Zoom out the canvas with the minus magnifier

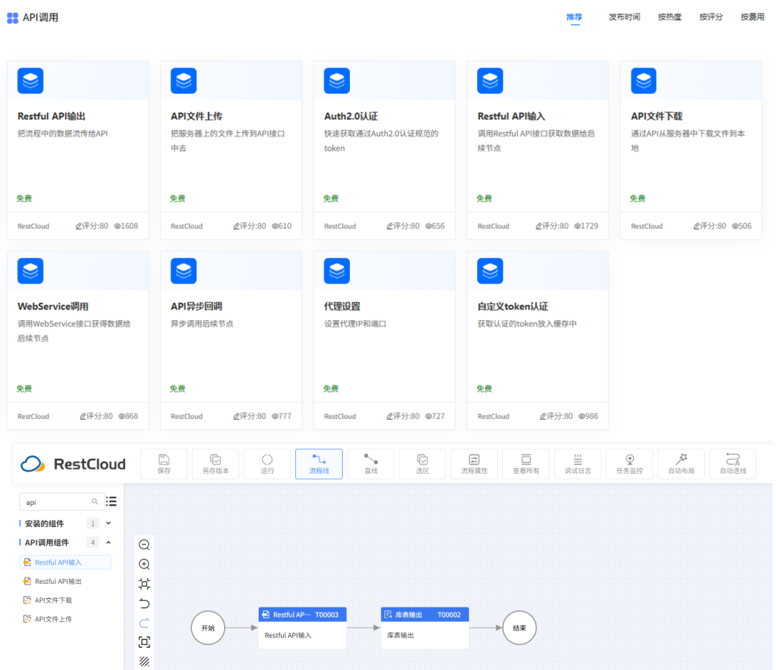pyautogui.click(x=144, y=545)
